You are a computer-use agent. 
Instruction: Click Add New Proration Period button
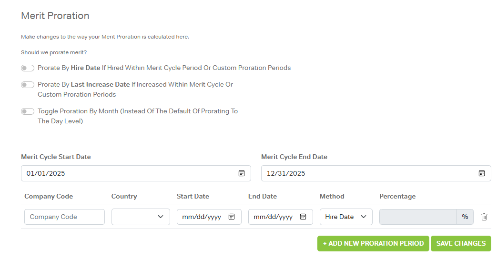click(x=373, y=243)
